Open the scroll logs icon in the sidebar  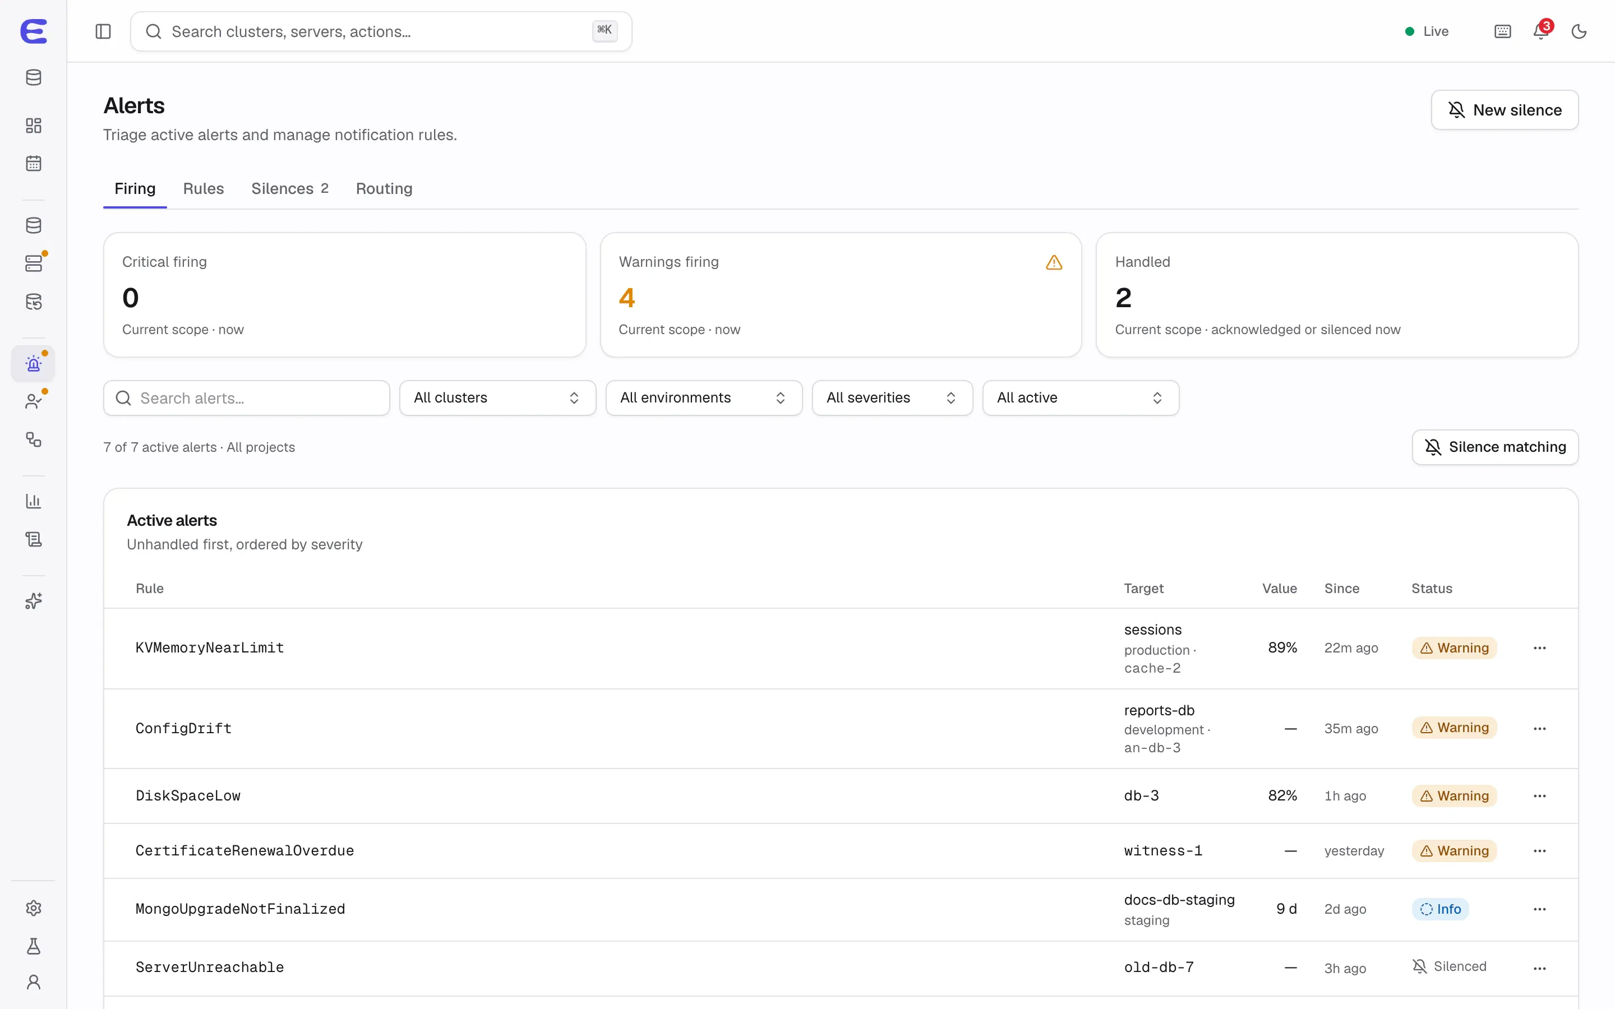(x=34, y=539)
